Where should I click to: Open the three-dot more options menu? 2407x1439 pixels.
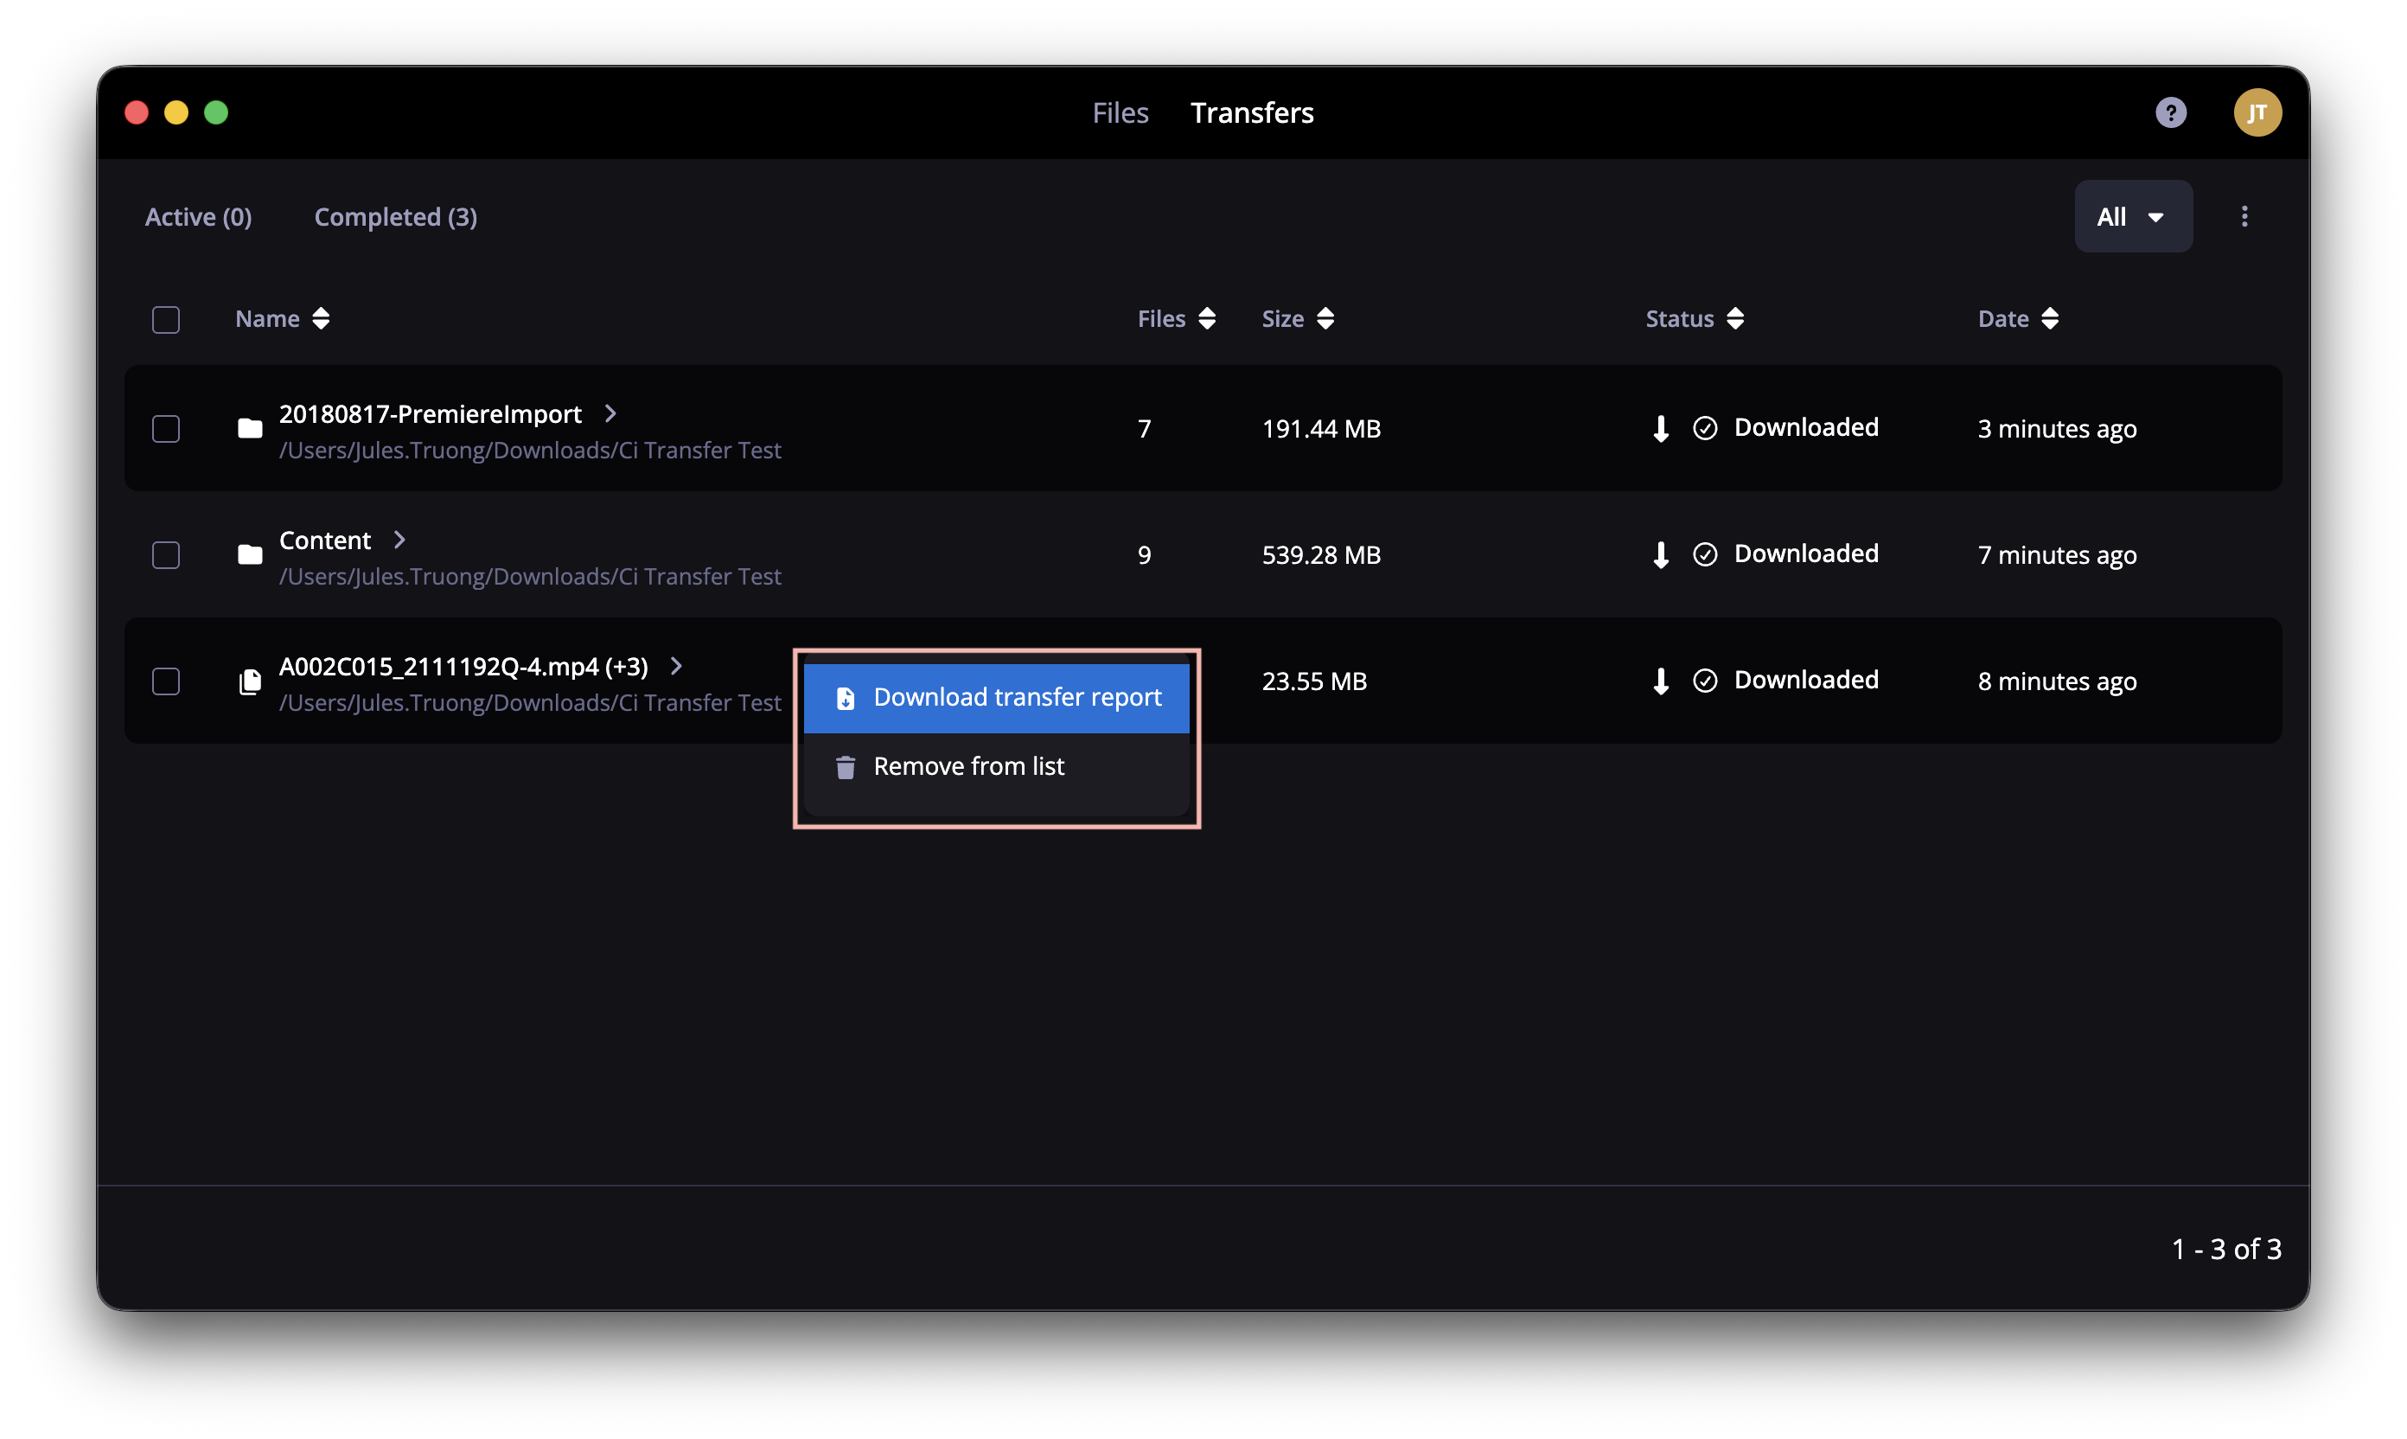click(2244, 216)
